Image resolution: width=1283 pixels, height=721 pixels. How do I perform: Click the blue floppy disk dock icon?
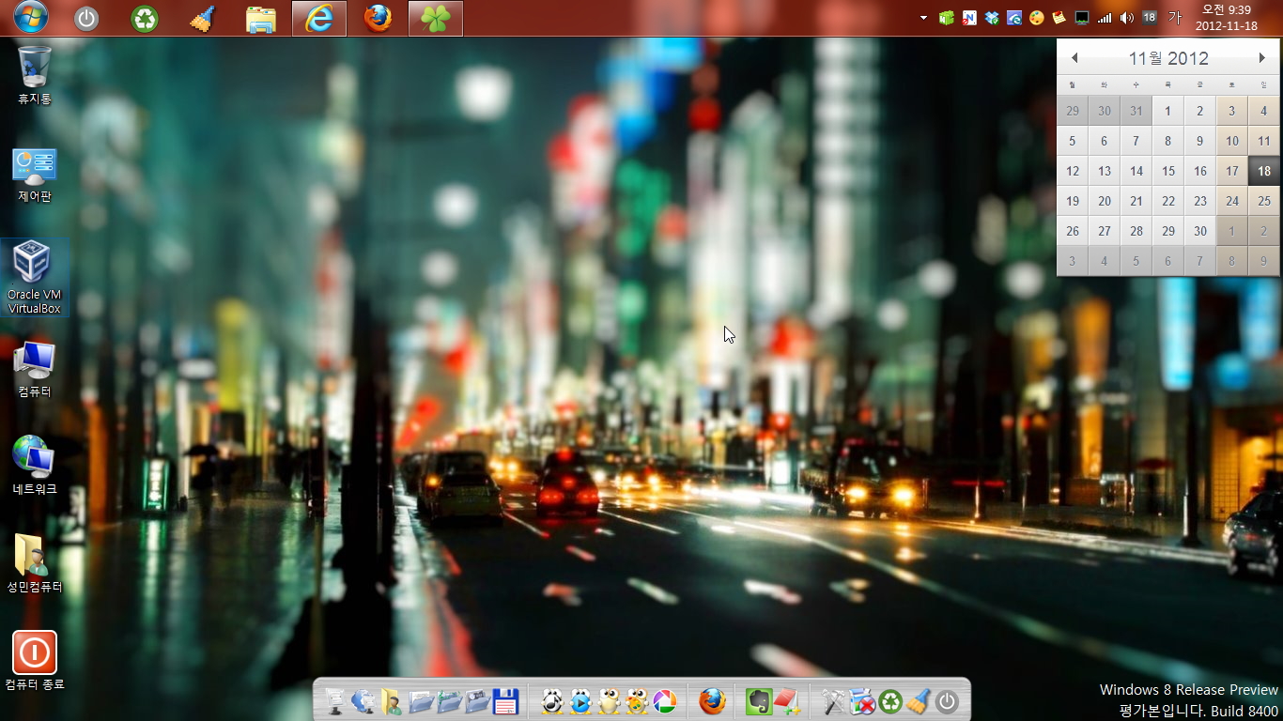[x=505, y=701]
